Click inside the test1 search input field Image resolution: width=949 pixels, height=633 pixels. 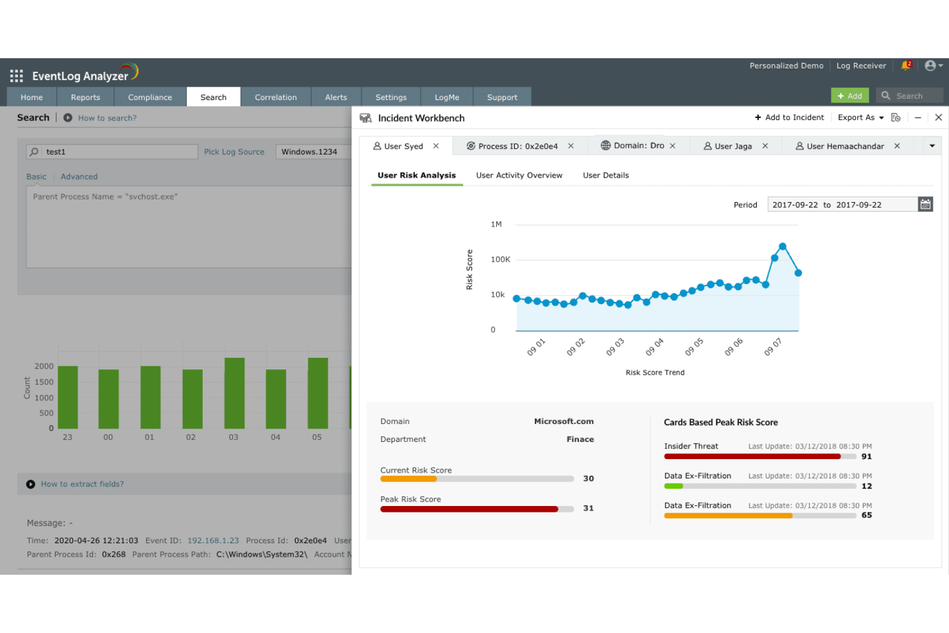coord(115,151)
